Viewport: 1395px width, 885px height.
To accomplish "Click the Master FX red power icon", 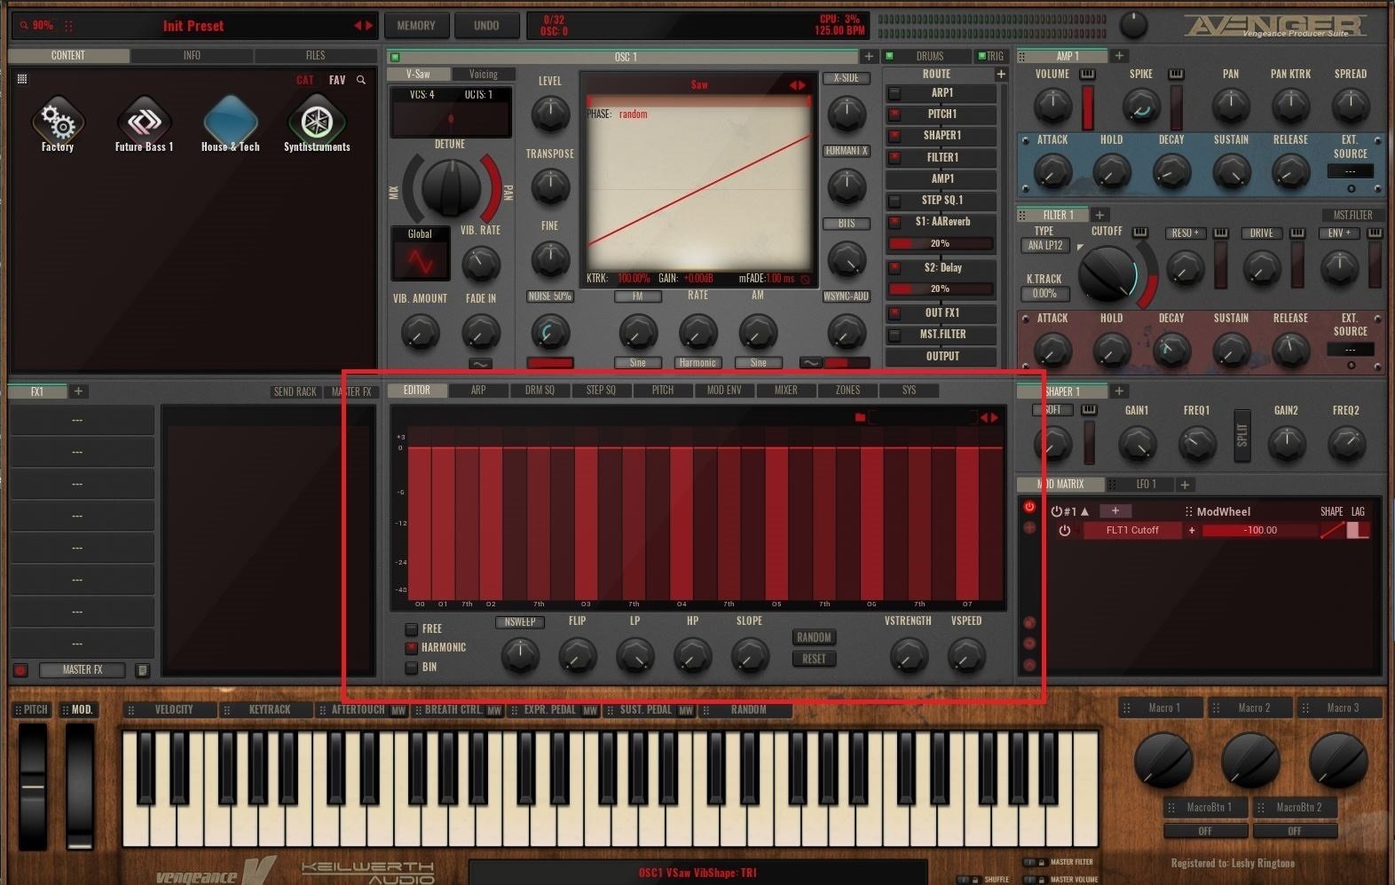I will coord(20,670).
